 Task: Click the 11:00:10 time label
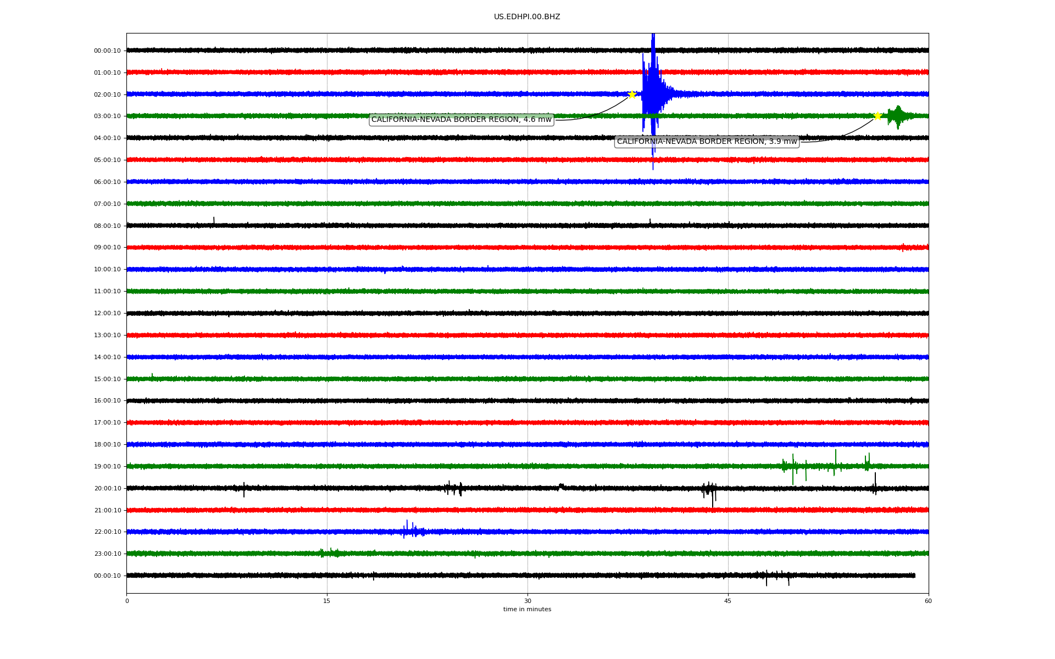(107, 292)
